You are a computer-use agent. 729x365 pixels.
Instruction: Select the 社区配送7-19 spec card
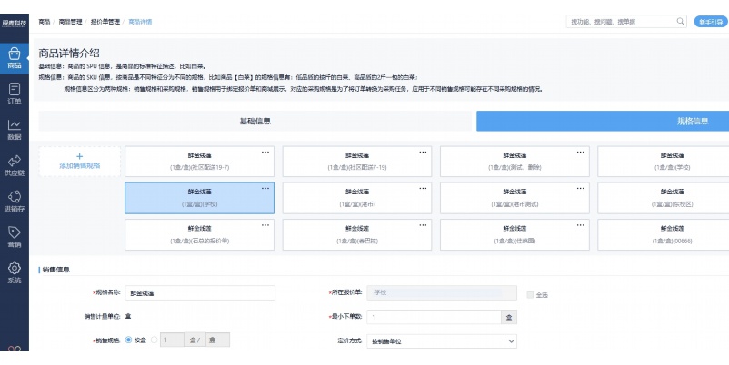(x=357, y=162)
